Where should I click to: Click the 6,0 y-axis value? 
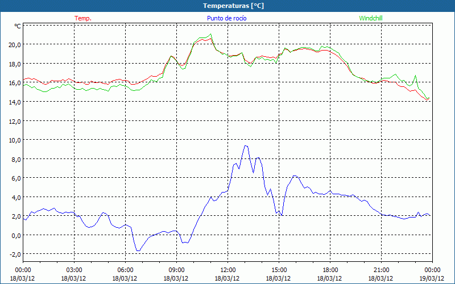click(x=16, y=178)
